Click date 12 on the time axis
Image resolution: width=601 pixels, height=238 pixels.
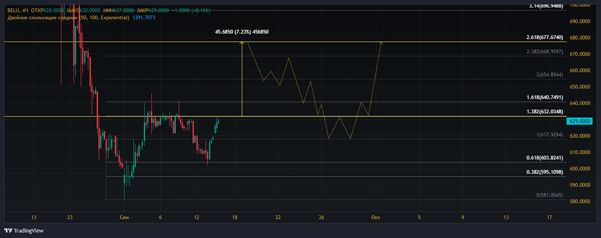pos(197,218)
